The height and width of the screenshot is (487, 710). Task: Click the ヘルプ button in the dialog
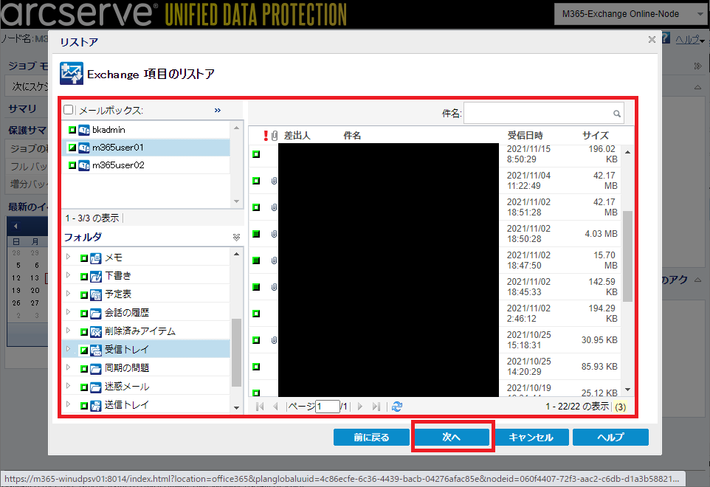610,438
